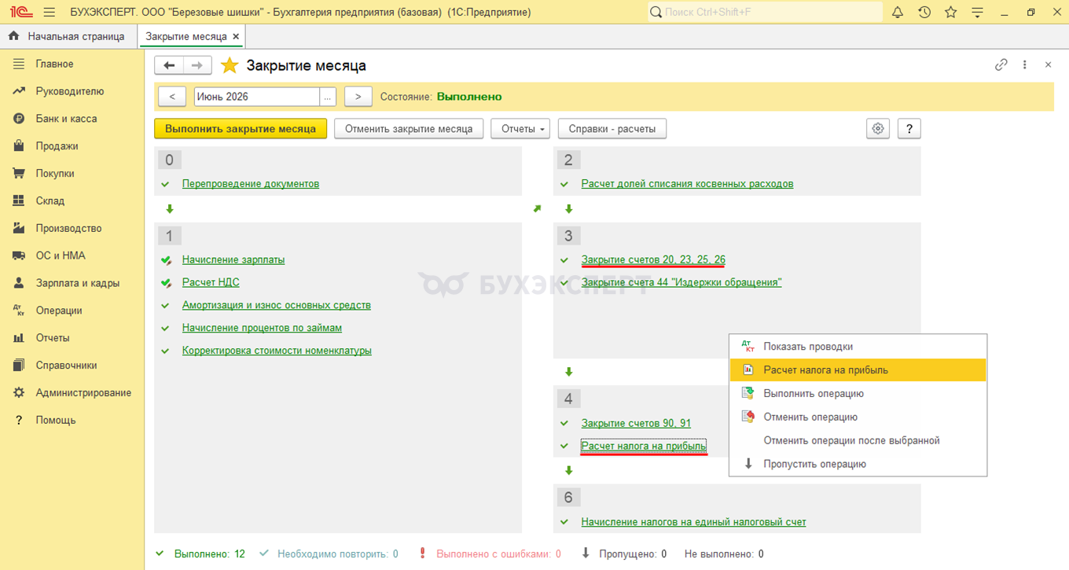This screenshot has height=570, width=1069.
Task: Close the Закрытие месяца form with X
Action: (x=1048, y=65)
